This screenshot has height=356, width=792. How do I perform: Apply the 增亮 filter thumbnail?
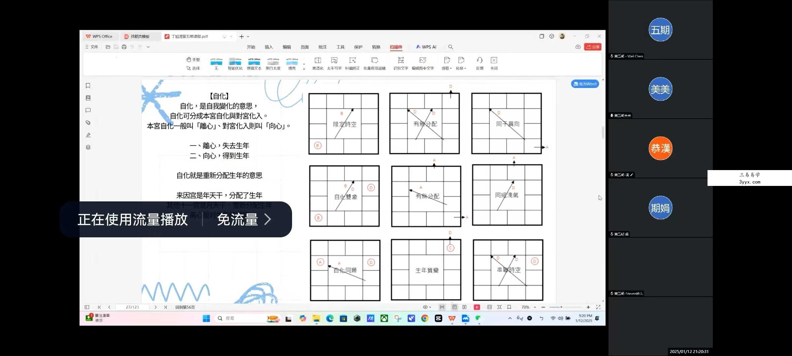(292, 64)
